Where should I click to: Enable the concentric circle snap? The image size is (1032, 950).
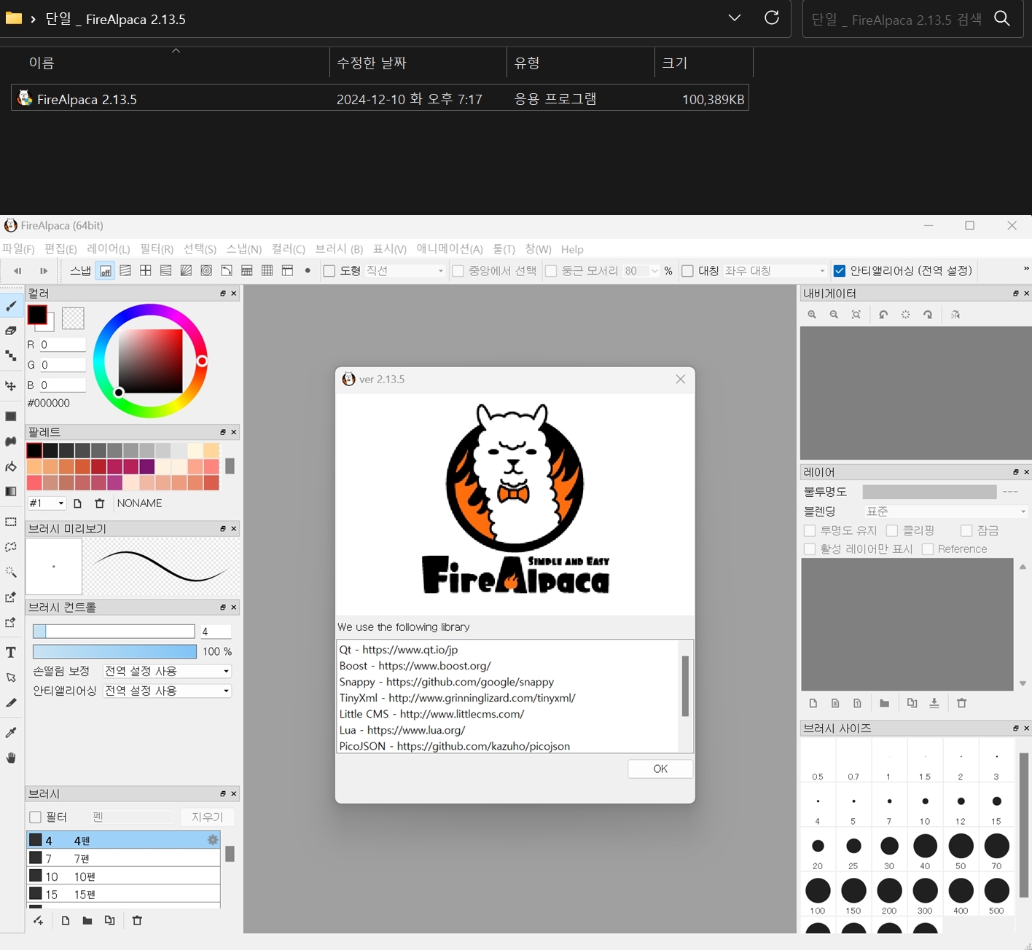206,271
